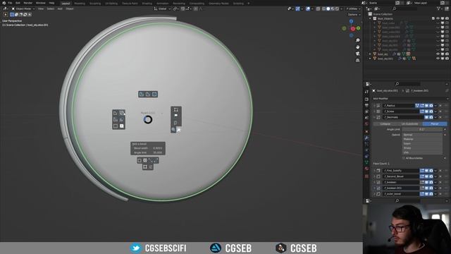
Task: Remove the F_Decimate modifier
Action: [x=440, y=117]
